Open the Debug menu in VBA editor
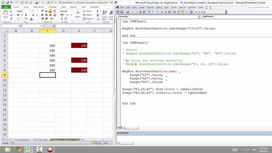Image resolution: width=272 pixels, height=153 pixels. pos(159,8)
